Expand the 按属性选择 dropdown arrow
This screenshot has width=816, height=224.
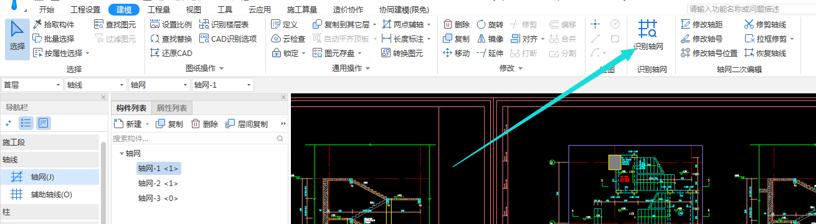87,54
